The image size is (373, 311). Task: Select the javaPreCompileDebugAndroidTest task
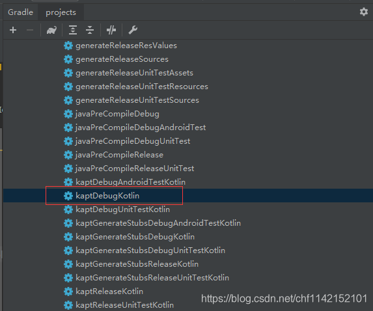tap(141, 128)
